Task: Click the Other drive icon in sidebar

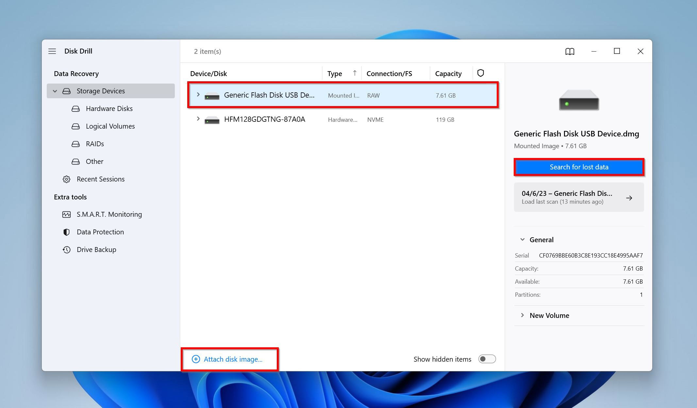Action: [x=75, y=162]
